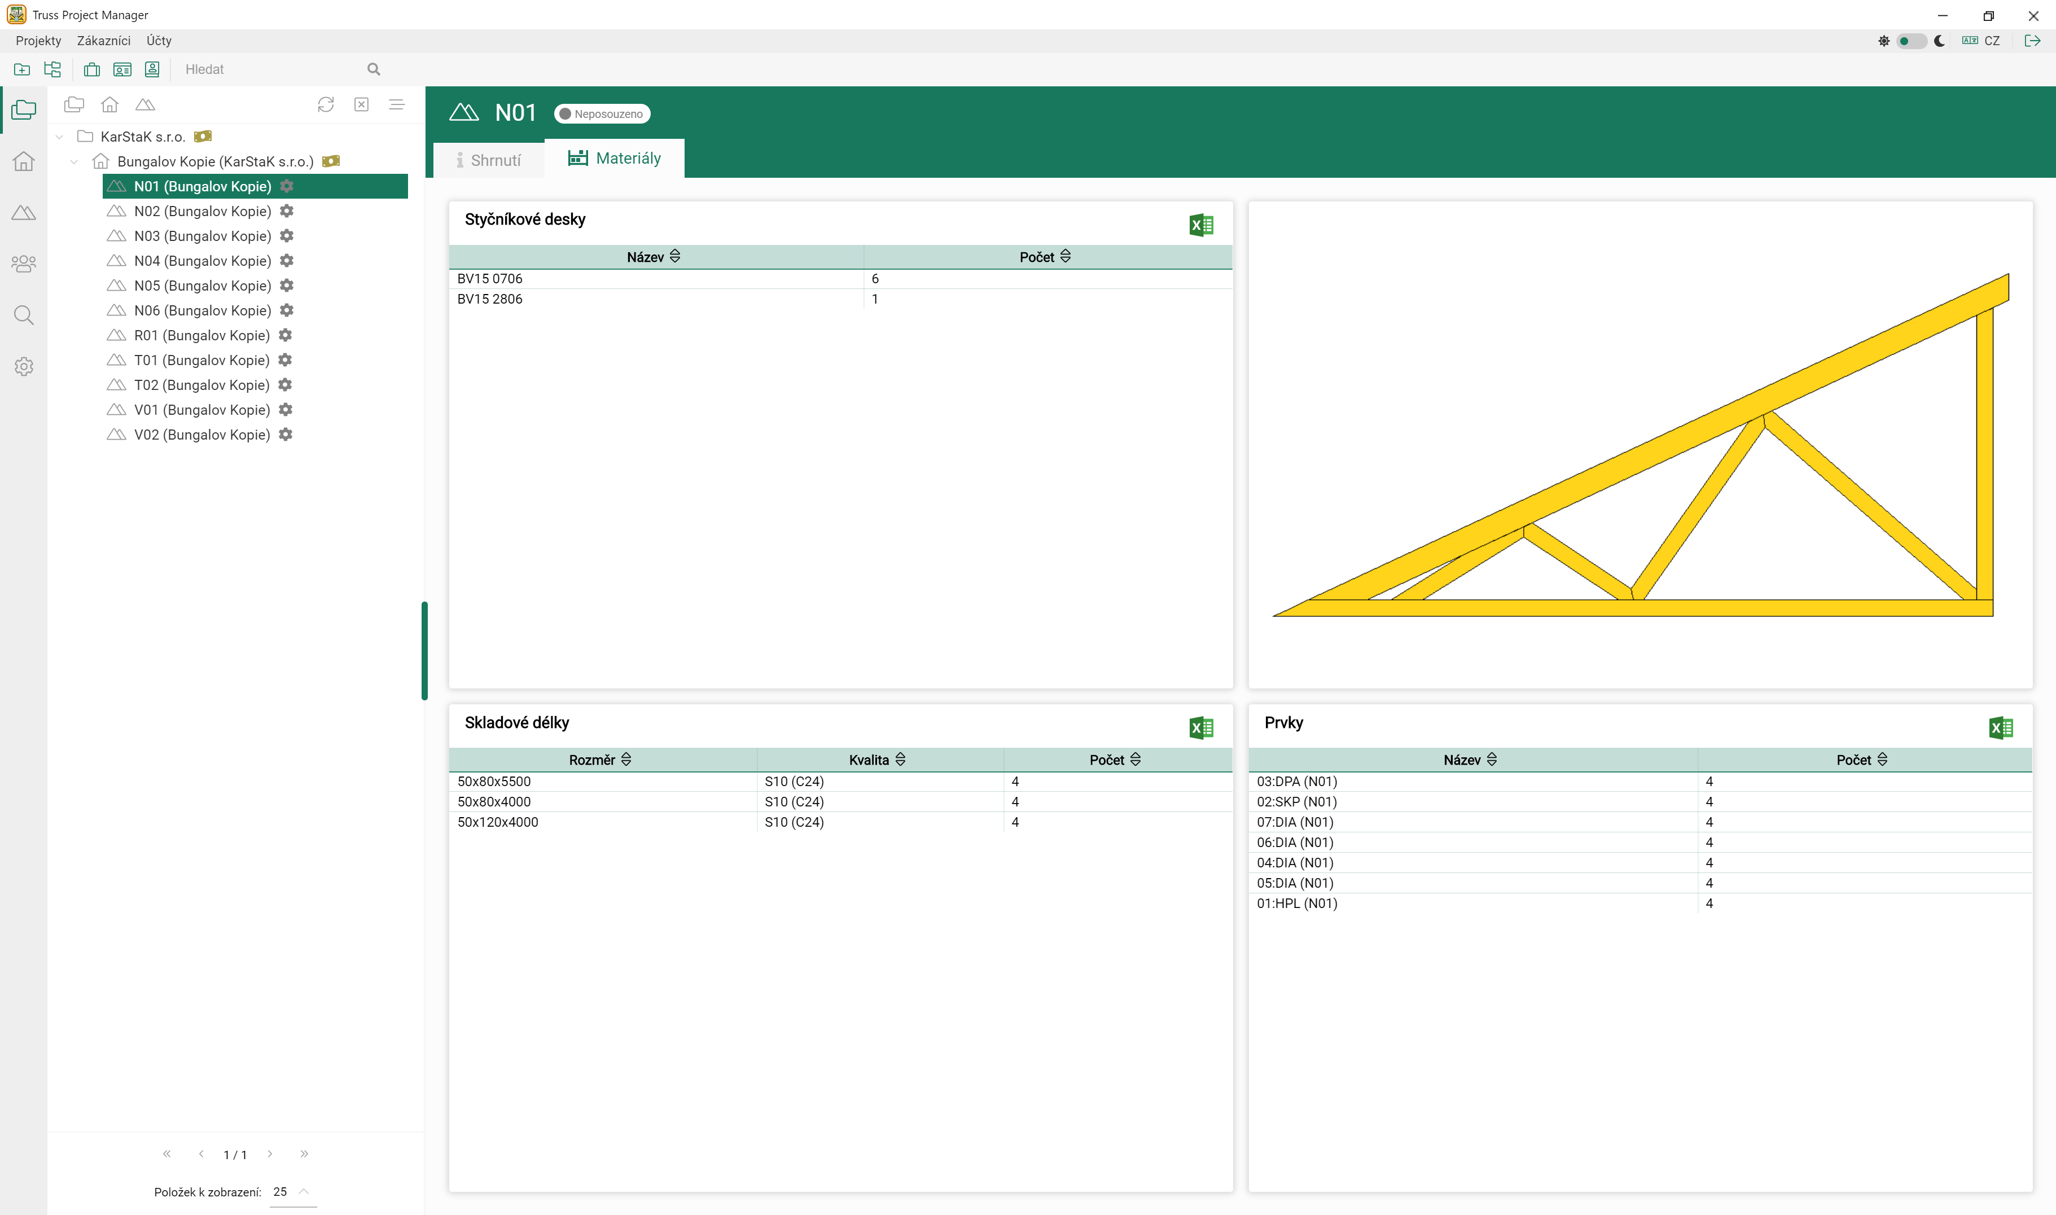Click the CZ language selector

1982,40
